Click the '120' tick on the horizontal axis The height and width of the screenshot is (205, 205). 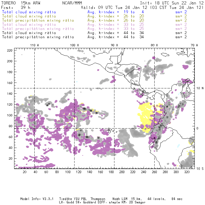pos(79,172)
